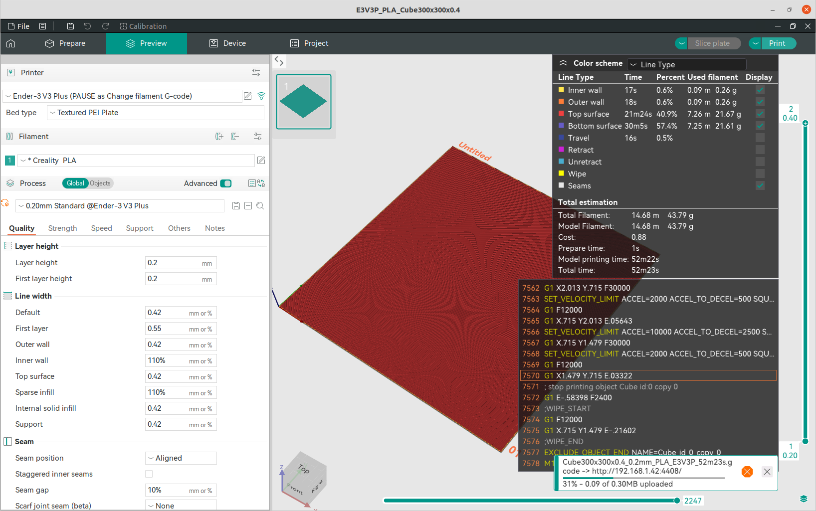The width and height of the screenshot is (816, 511).
Task: Click the save project icon
Action: 70,26
